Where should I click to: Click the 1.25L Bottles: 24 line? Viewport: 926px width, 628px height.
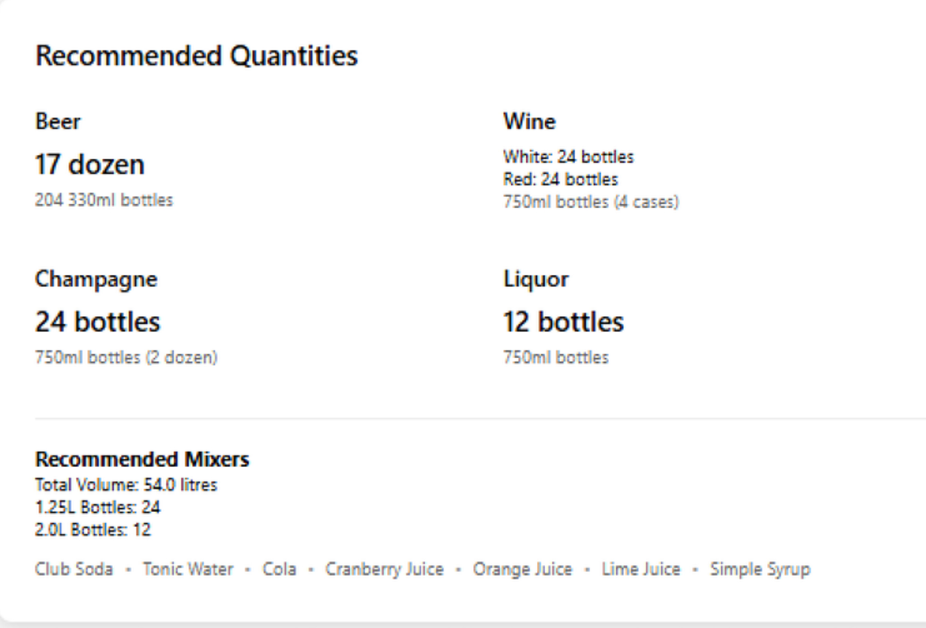(x=98, y=507)
